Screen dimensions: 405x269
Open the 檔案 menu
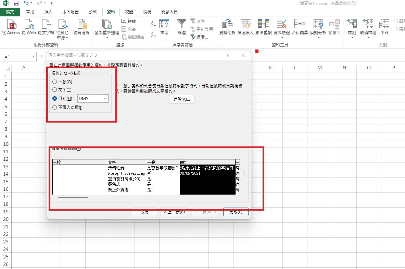(x=10, y=11)
